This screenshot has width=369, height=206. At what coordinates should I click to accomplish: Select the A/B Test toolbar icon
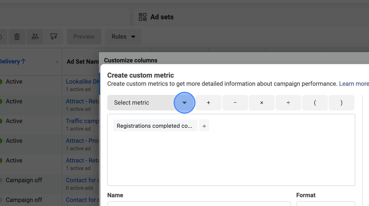tap(54, 37)
